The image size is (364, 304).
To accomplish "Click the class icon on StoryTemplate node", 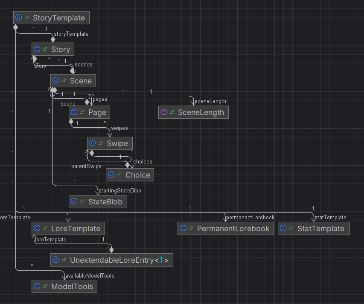I will [19, 17].
